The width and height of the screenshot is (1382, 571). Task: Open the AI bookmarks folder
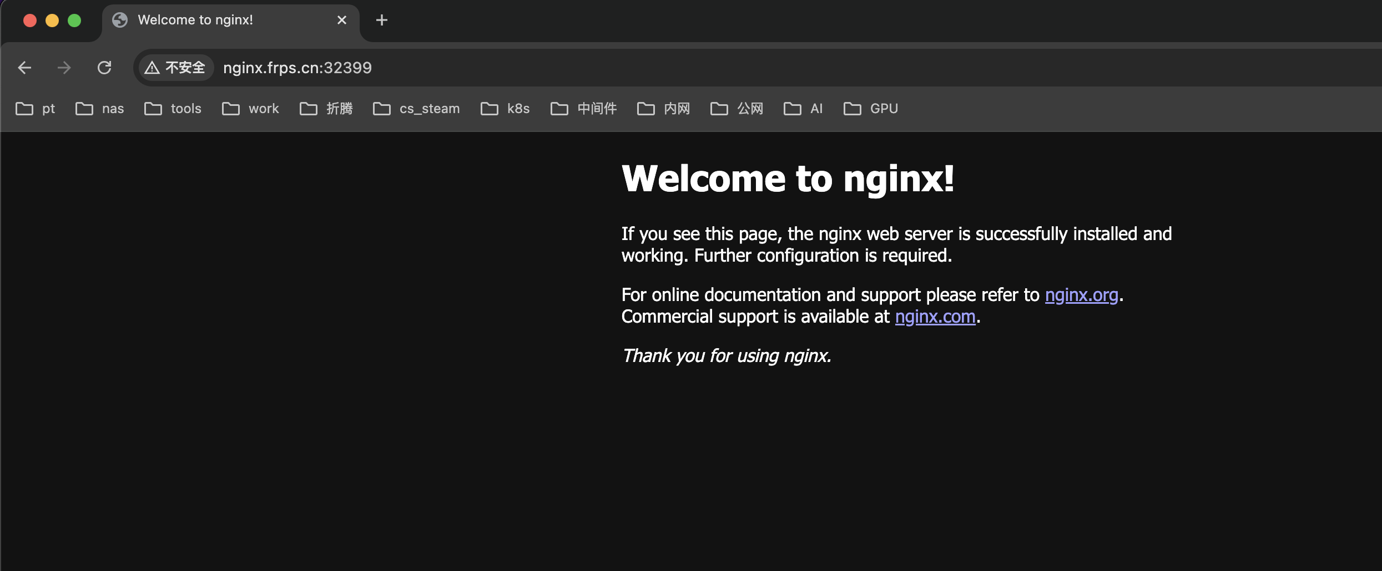click(803, 109)
